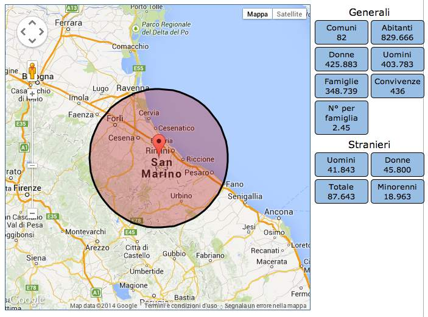Select the Street View pegman icon
The height and width of the screenshot is (317, 428).
point(32,71)
